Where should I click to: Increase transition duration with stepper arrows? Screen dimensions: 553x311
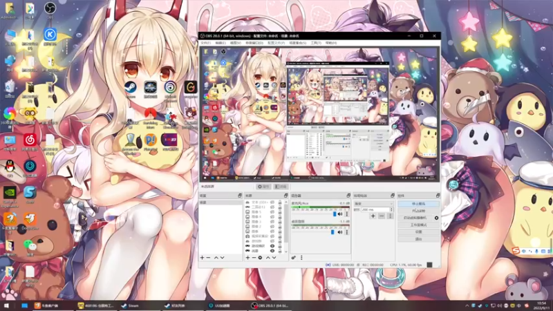(391, 209)
